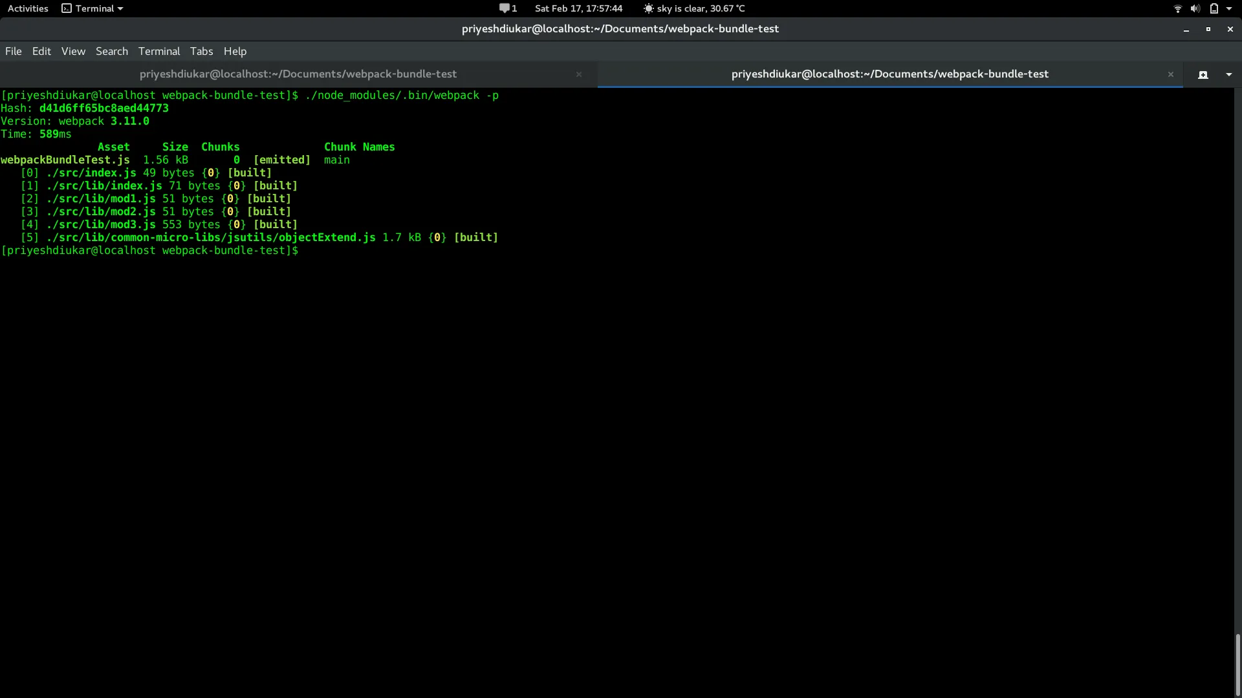Open the Terminal menu in menubar

click(x=159, y=51)
